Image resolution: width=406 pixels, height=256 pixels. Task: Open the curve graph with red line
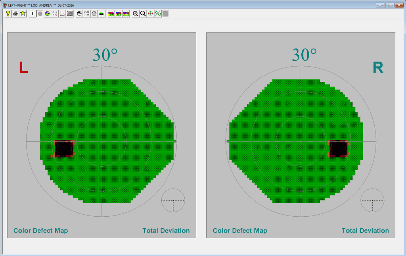(x=62, y=14)
